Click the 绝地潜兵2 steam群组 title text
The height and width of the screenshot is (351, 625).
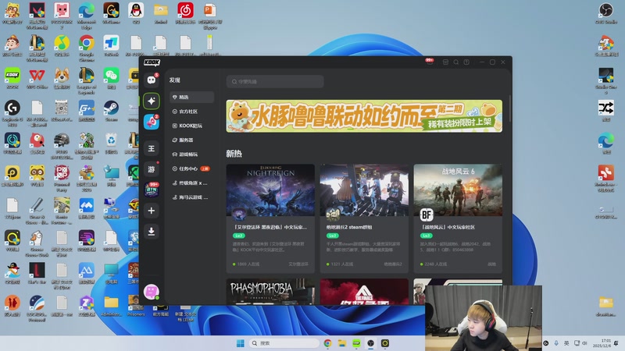(x=349, y=227)
